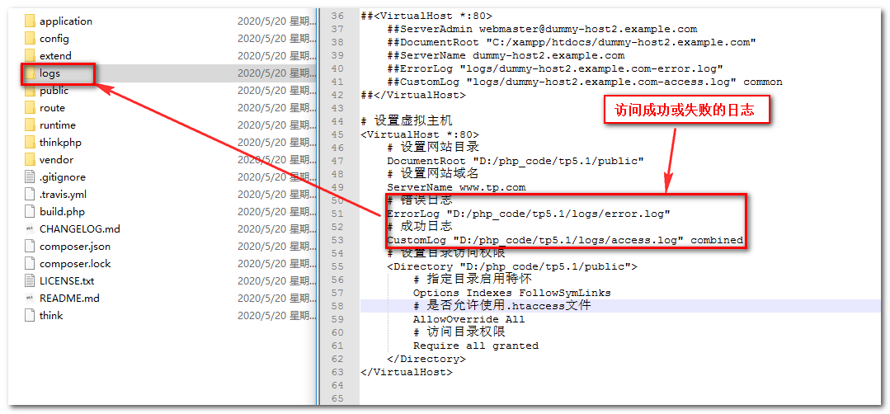This screenshot has width=890, height=414.
Task: Click the CHANGELOG.md markdown file icon
Action: pos(30,229)
